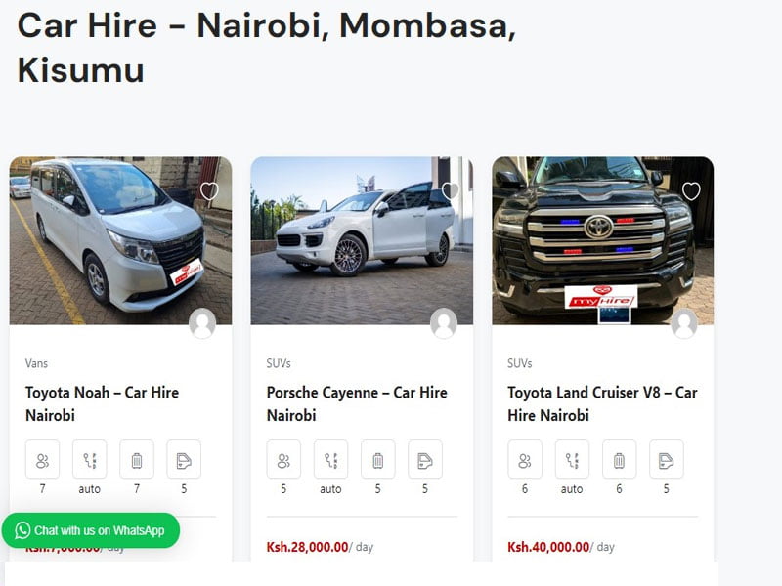Open Chat with us on WhatsApp button
The height and width of the screenshot is (586, 782).
(x=90, y=530)
